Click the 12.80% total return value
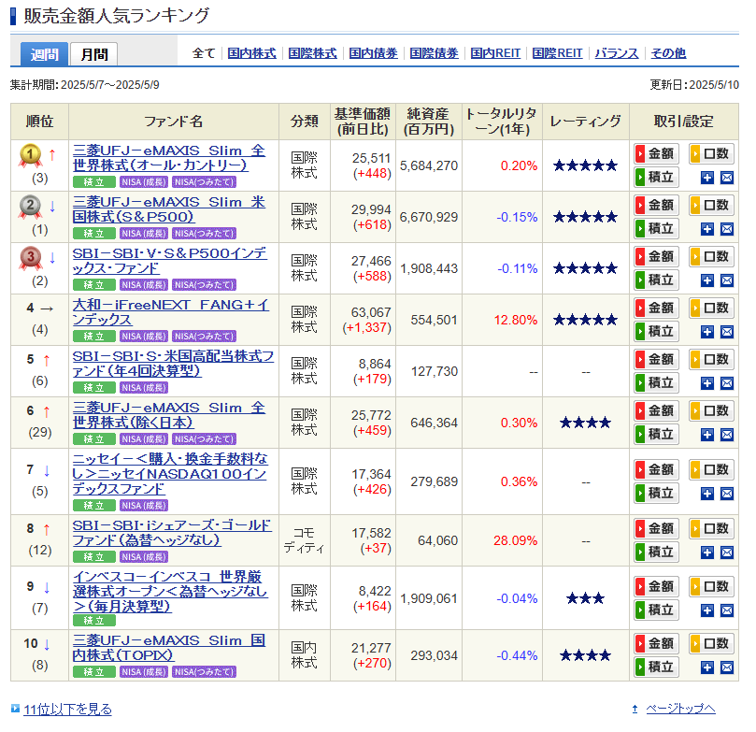Screen dimensions: 756x732 point(515,320)
